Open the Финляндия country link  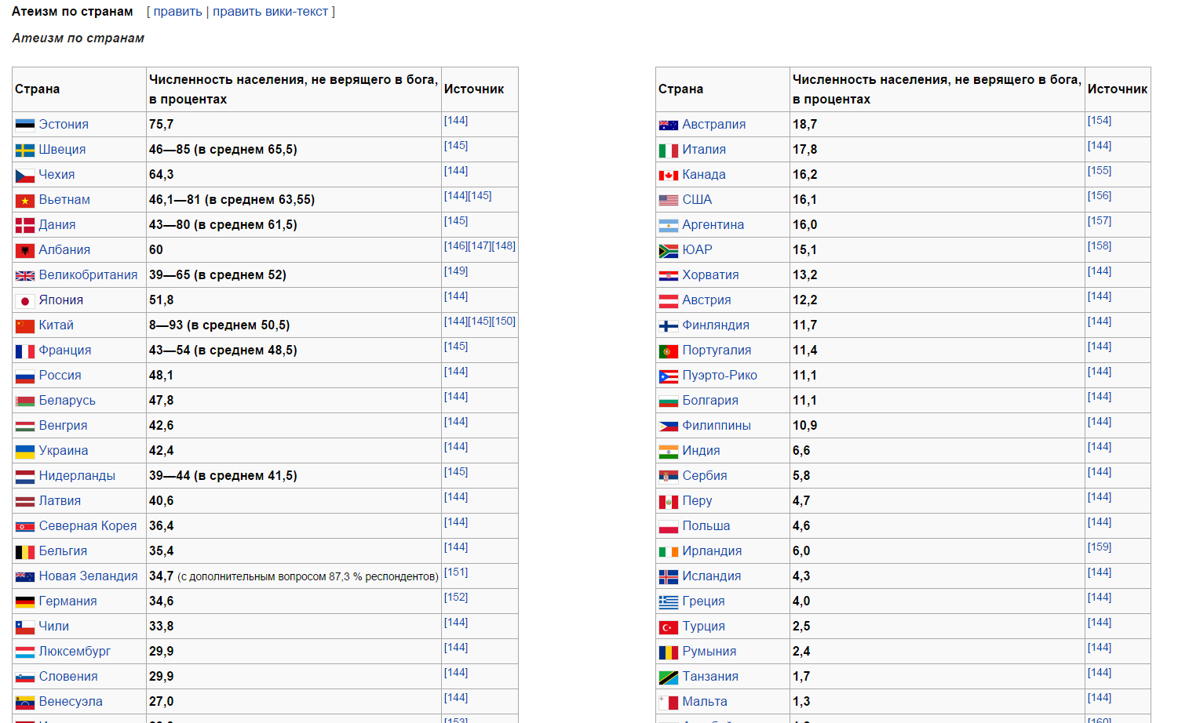tap(716, 325)
